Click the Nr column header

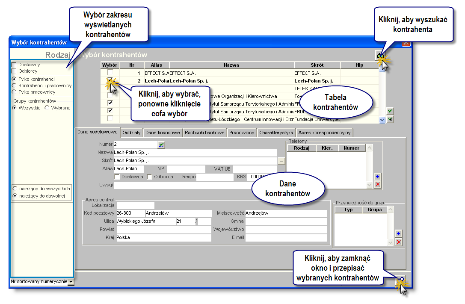coord(132,65)
